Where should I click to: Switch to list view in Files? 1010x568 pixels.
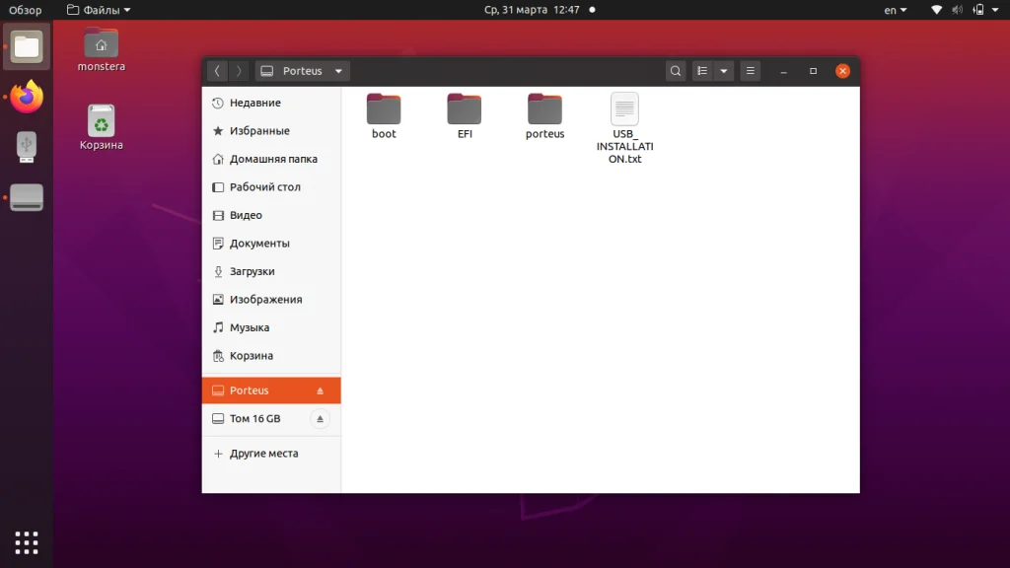(701, 70)
